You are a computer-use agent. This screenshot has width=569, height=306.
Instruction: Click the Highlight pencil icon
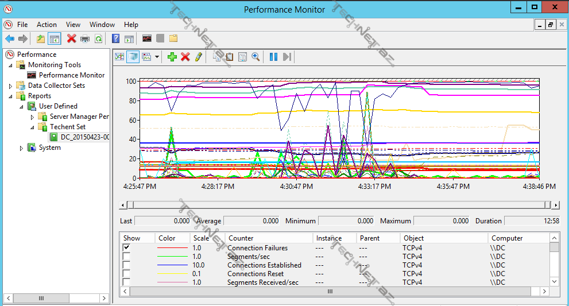click(x=198, y=56)
